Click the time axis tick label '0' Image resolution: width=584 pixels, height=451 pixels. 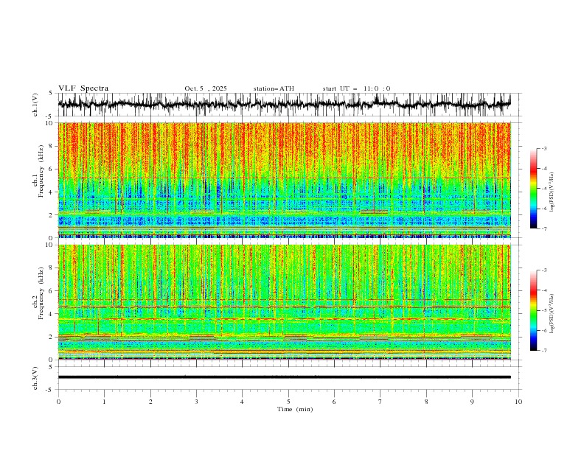point(58,402)
